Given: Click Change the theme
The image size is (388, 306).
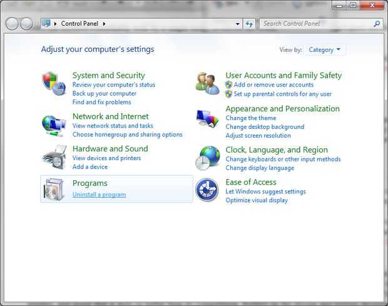Looking at the screenshot, I should 251,118.
